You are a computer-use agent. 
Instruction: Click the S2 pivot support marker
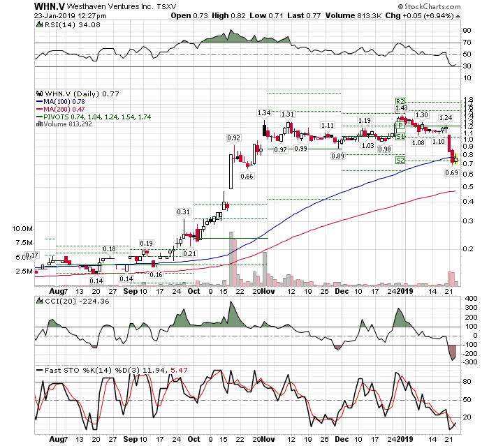point(401,161)
